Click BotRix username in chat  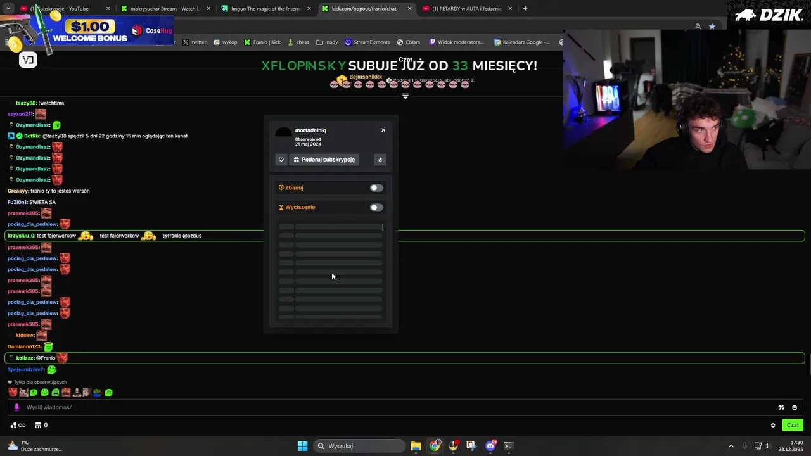click(32, 136)
